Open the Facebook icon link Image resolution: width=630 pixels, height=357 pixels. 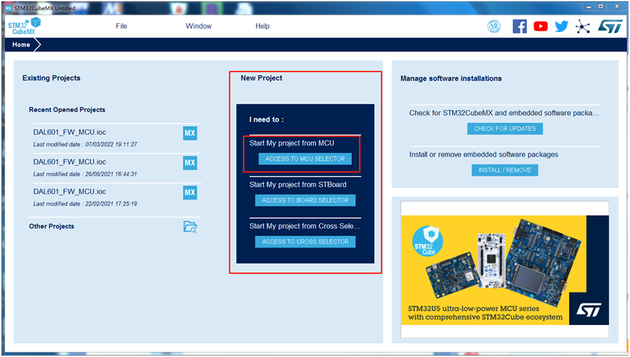(x=520, y=27)
